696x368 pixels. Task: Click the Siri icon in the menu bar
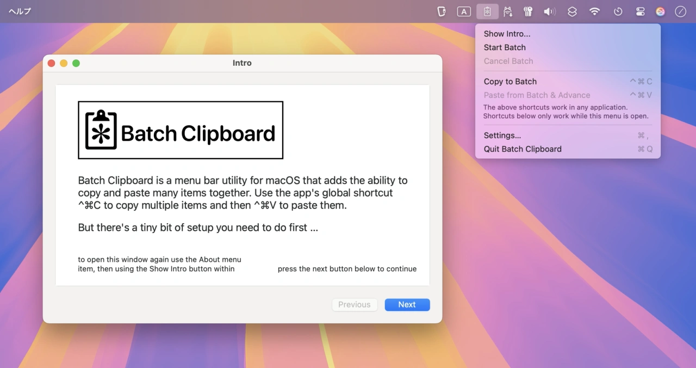pyautogui.click(x=660, y=11)
